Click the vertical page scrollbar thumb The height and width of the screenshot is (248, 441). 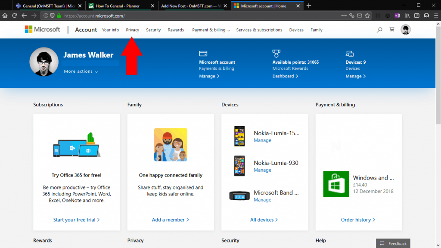(438, 75)
